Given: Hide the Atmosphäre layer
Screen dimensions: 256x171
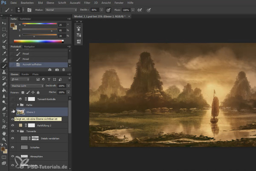Looking at the screenshot, I should coord(12,156).
